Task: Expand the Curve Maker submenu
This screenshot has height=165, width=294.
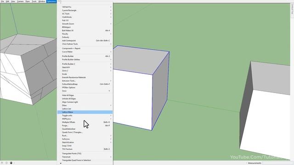Action: point(85,52)
